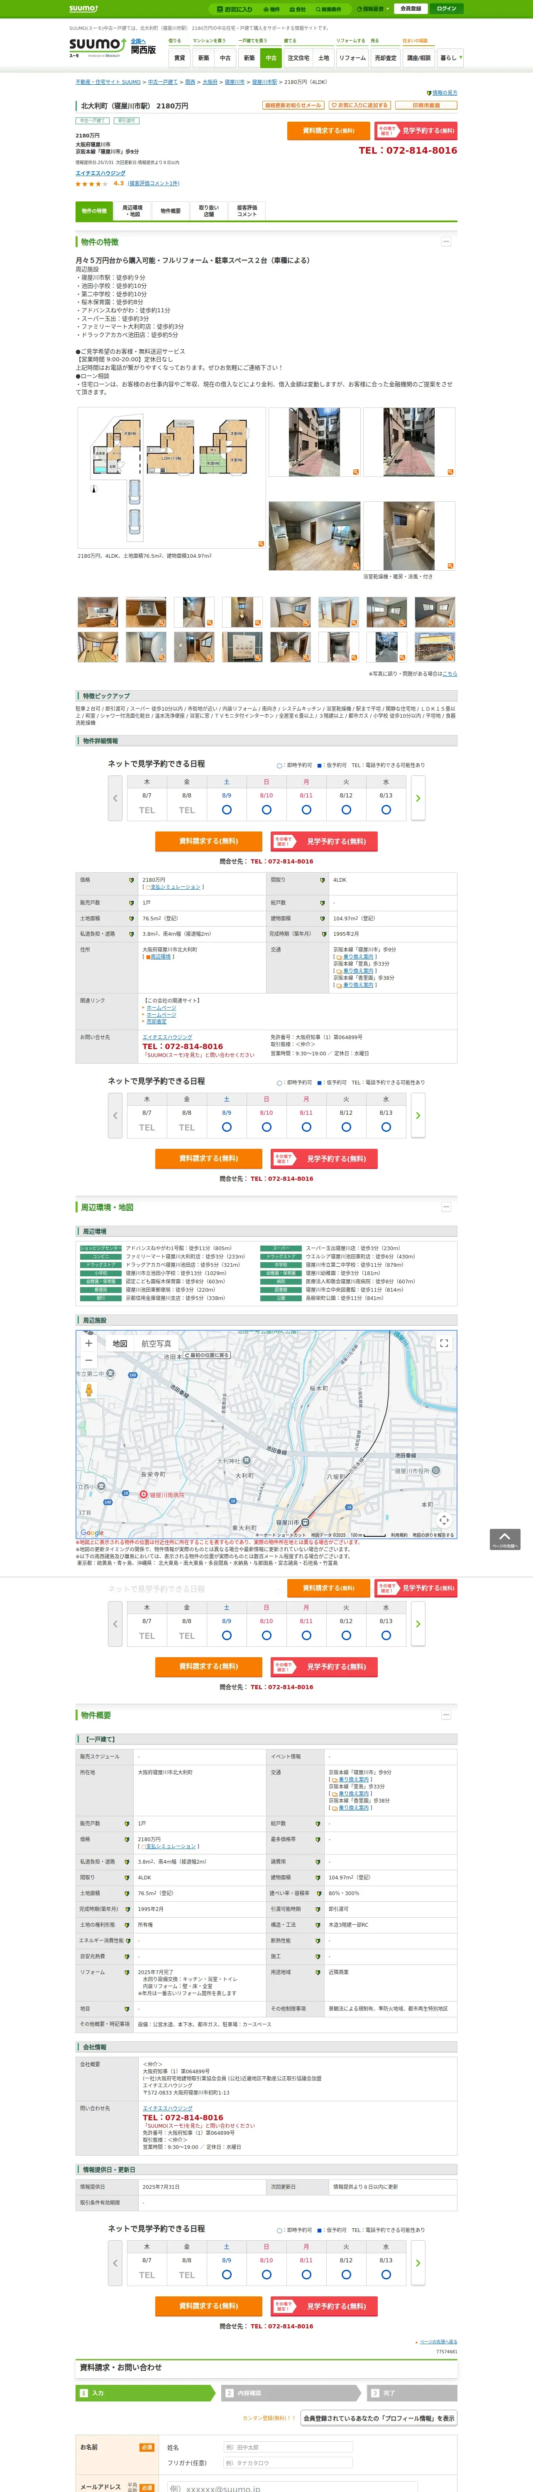This screenshot has height=2492, width=533.
Task: Select 8/10 circle in second calendar
Action: (x=266, y=1127)
